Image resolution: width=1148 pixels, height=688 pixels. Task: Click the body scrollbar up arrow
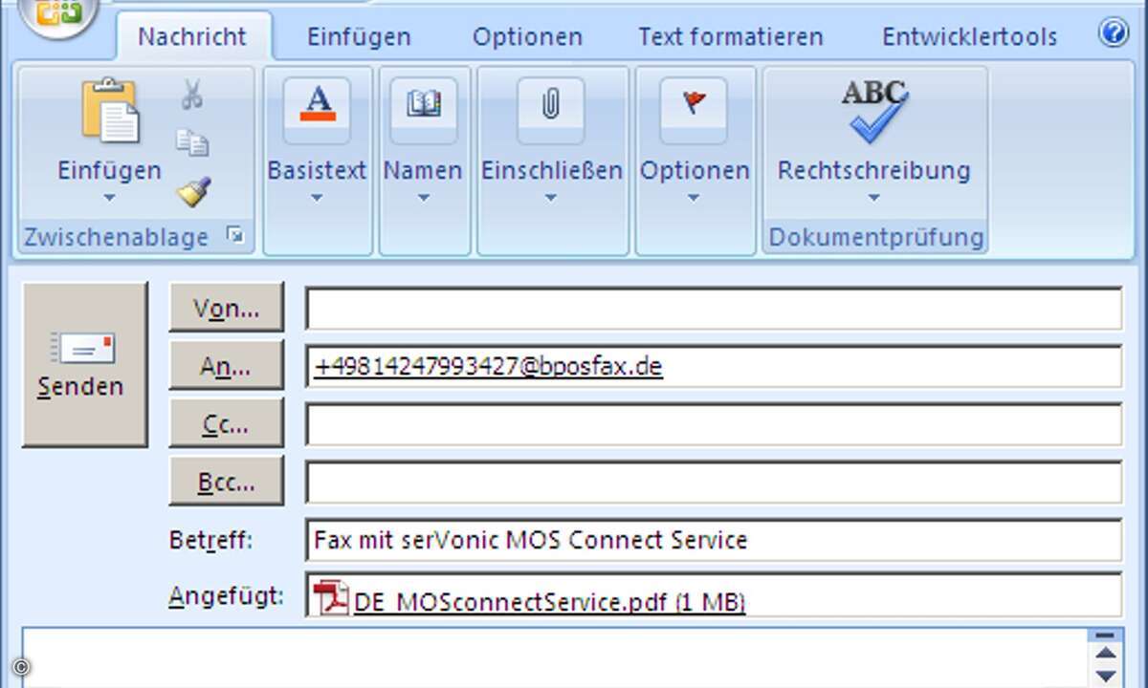(x=1106, y=655)
